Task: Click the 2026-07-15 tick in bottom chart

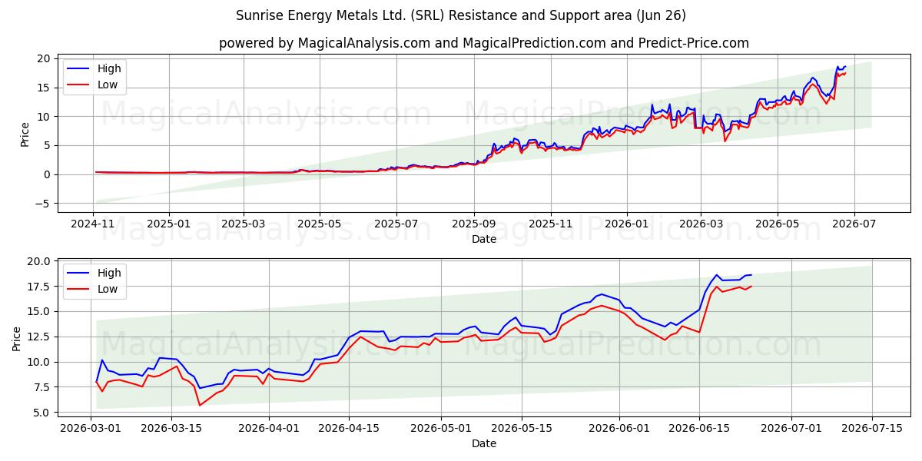Action: 872,428
